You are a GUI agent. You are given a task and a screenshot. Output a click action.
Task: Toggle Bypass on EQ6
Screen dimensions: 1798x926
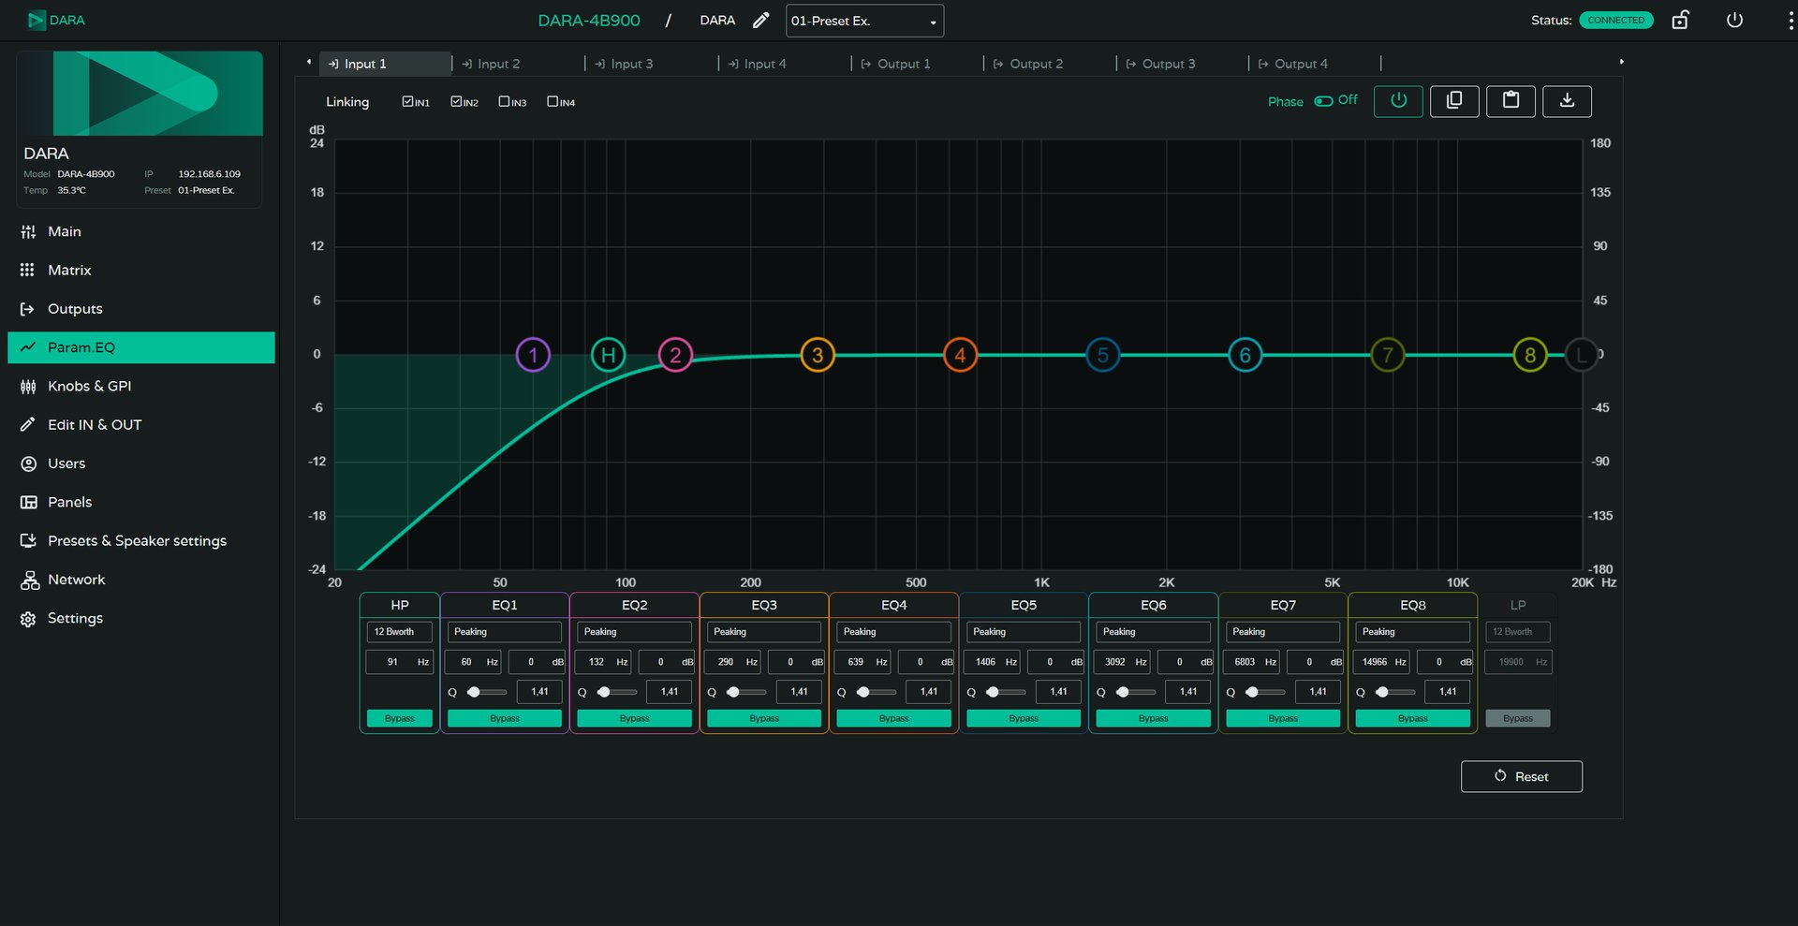click(1153, 718)
